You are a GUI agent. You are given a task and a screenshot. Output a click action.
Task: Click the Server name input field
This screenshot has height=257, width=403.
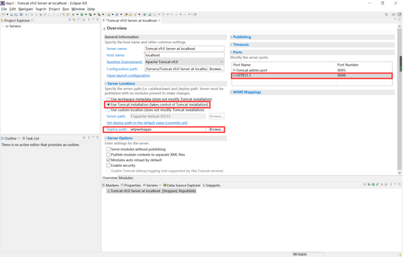tap(185, 48)
